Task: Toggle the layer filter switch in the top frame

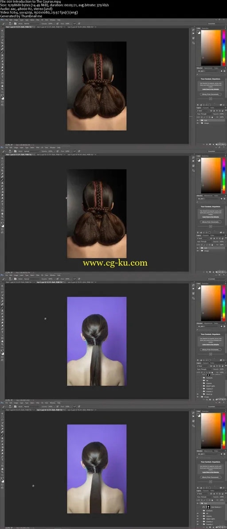Action: pyautogui.click(x=226, y=110)
